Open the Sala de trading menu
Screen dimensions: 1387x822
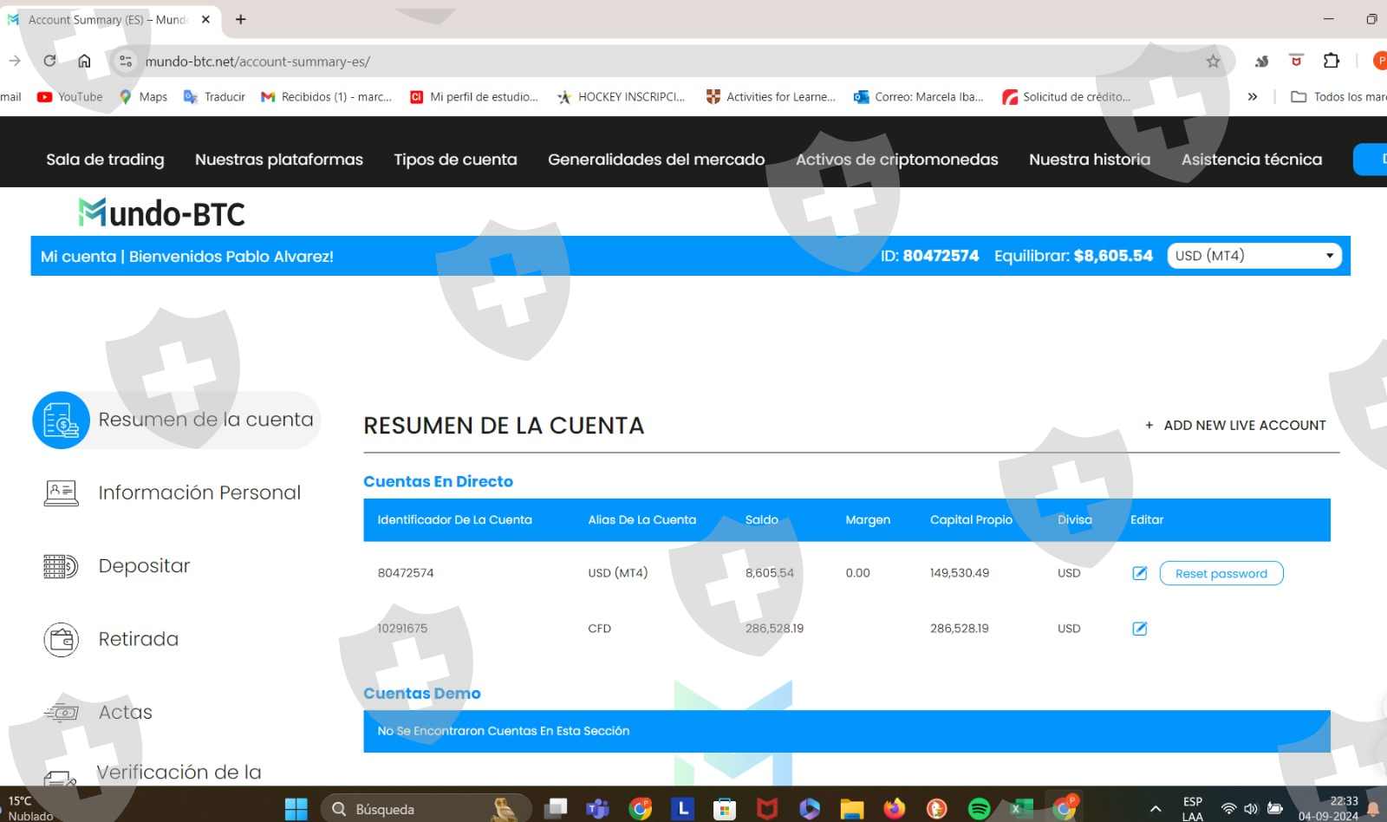[105, 160]
